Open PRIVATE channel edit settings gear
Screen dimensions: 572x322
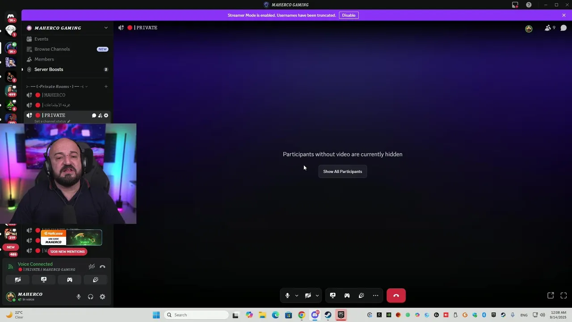click(106, 115)
